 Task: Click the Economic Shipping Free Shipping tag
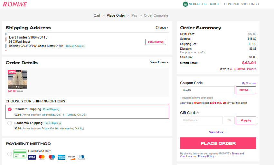click(x=52, y=123)
